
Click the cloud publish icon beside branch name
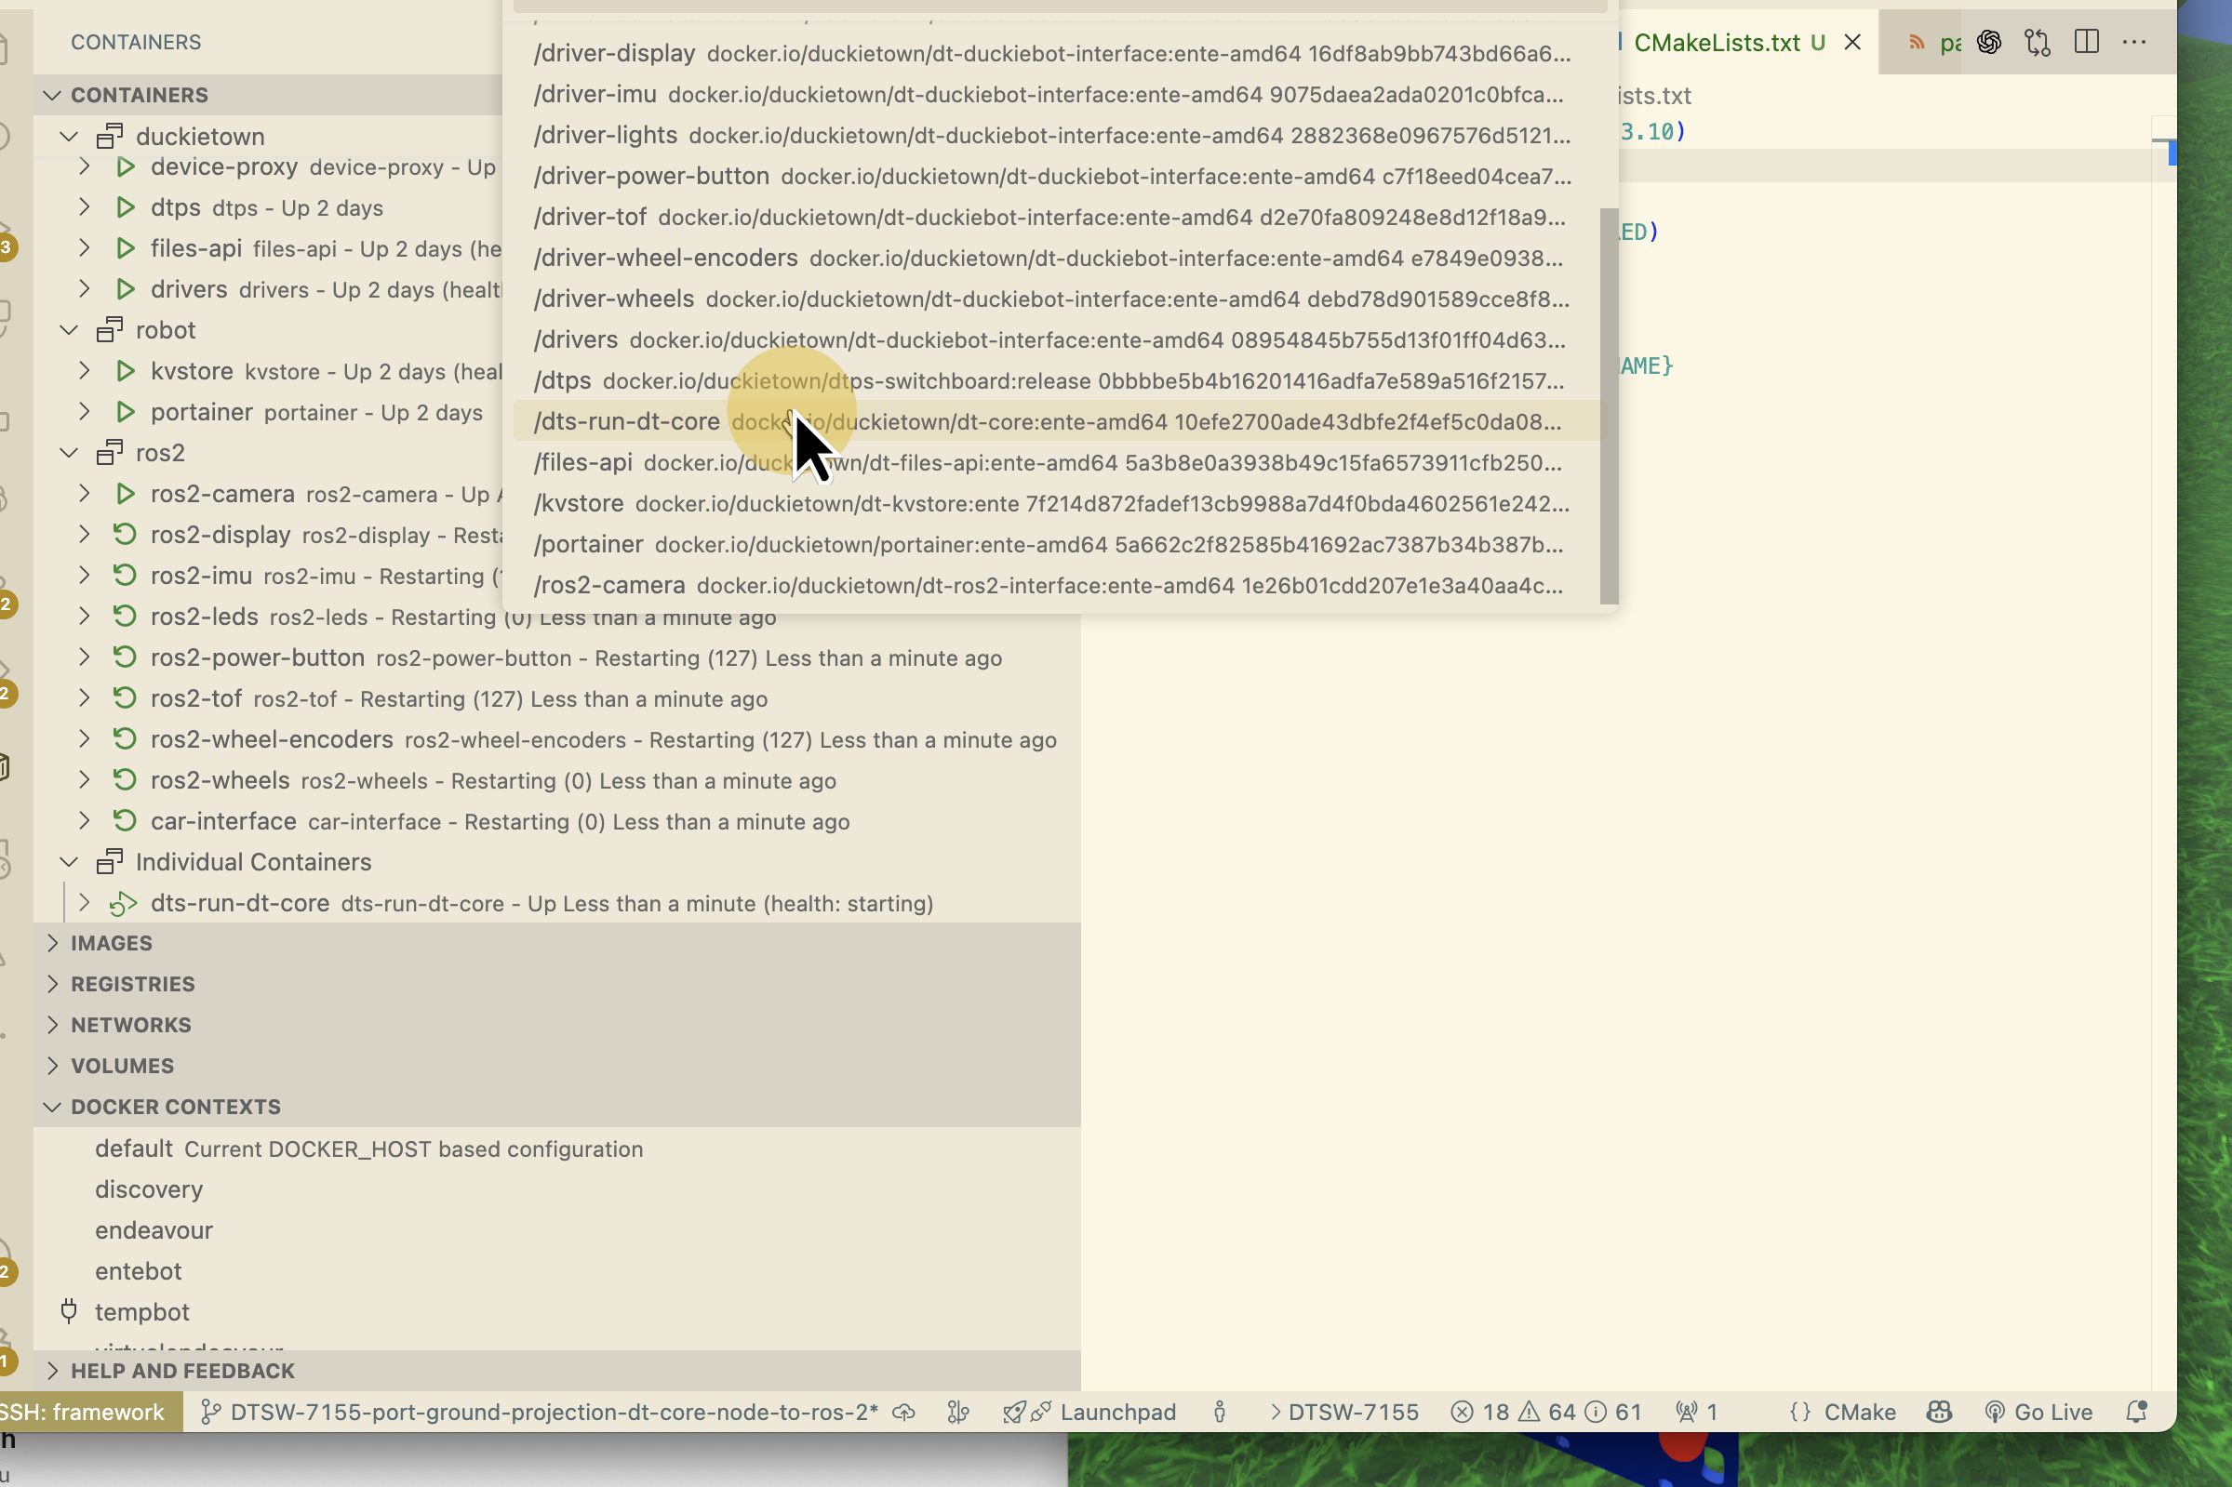(904, 1412)
